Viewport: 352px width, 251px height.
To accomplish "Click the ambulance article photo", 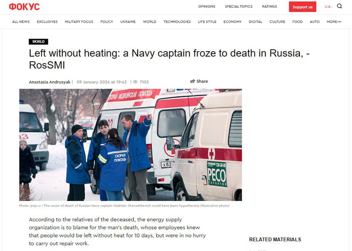I will (130, 145).
